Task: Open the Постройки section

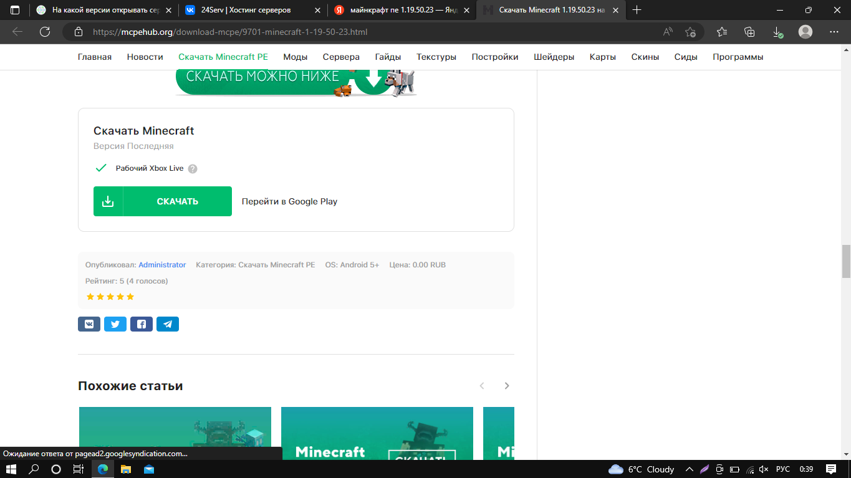Action: (495, 57)
